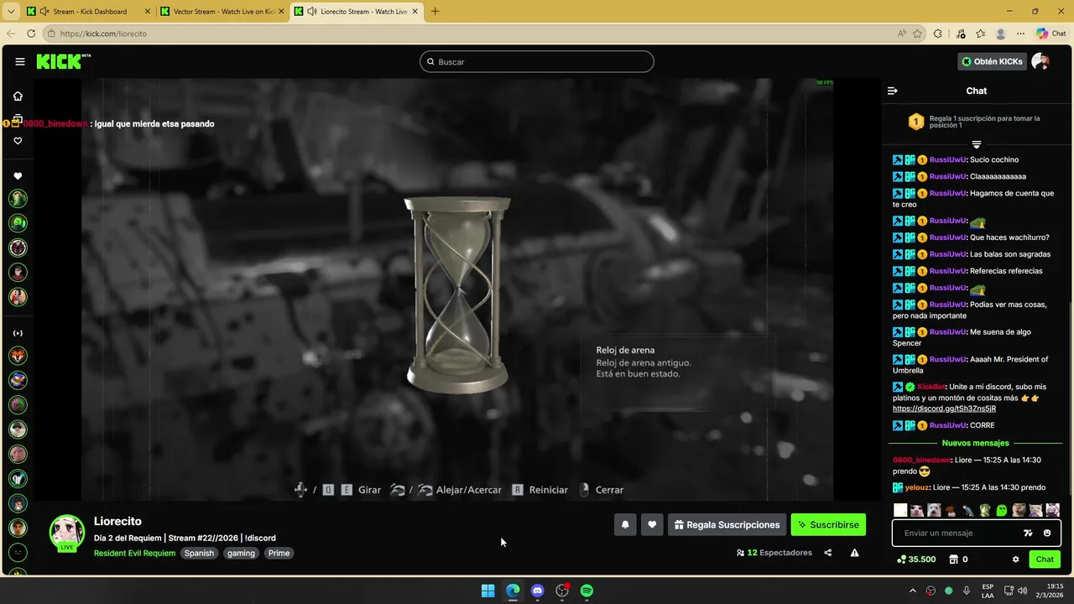The width and height of the screenshot is (1074, 604).
Task: Select the gaming tag
Action: 241,553
